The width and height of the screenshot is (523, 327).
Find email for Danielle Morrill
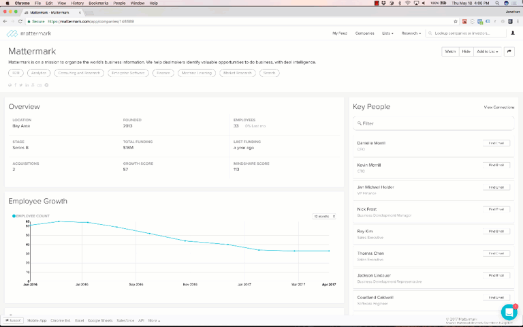point(496,143)
